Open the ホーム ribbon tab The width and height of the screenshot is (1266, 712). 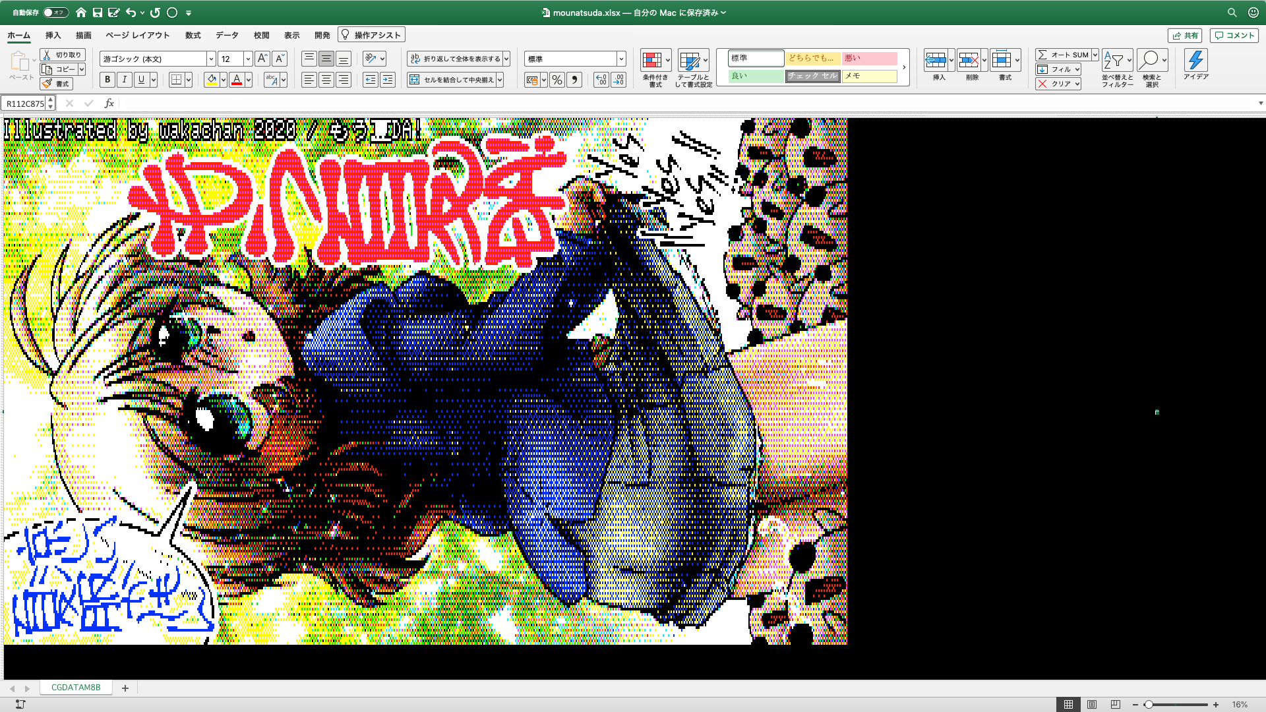(19, 36)
